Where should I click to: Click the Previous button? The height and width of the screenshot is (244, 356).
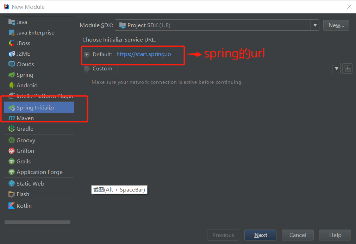pos(223,235)
